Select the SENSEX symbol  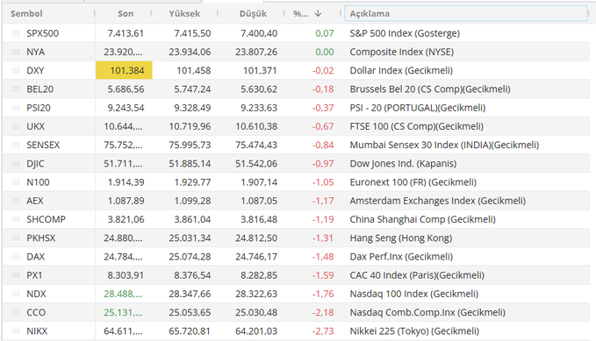[x=43, y=145]
